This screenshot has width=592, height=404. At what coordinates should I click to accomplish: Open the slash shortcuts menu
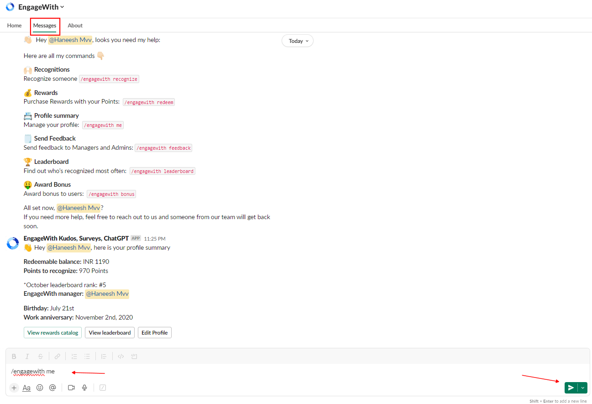click(103, 388)
